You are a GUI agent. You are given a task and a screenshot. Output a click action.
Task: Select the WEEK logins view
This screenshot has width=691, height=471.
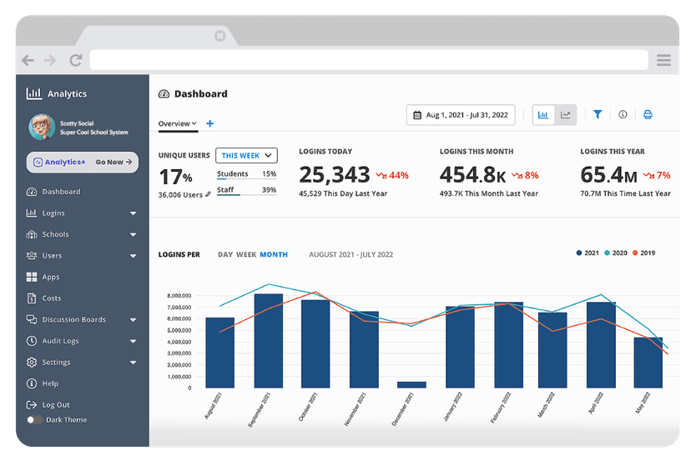coord(246,254)
